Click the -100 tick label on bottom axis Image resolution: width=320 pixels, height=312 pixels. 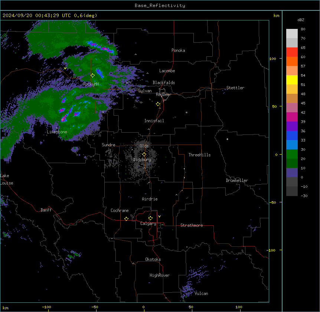46,307
